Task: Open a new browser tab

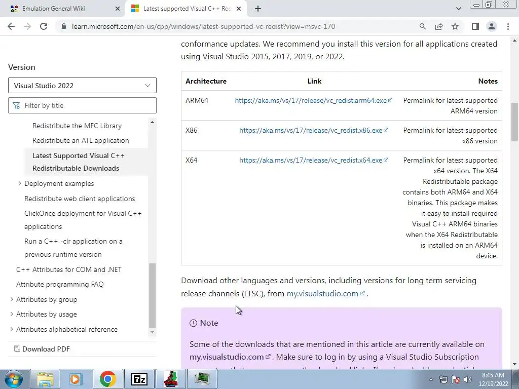Action: click(258, 9)
